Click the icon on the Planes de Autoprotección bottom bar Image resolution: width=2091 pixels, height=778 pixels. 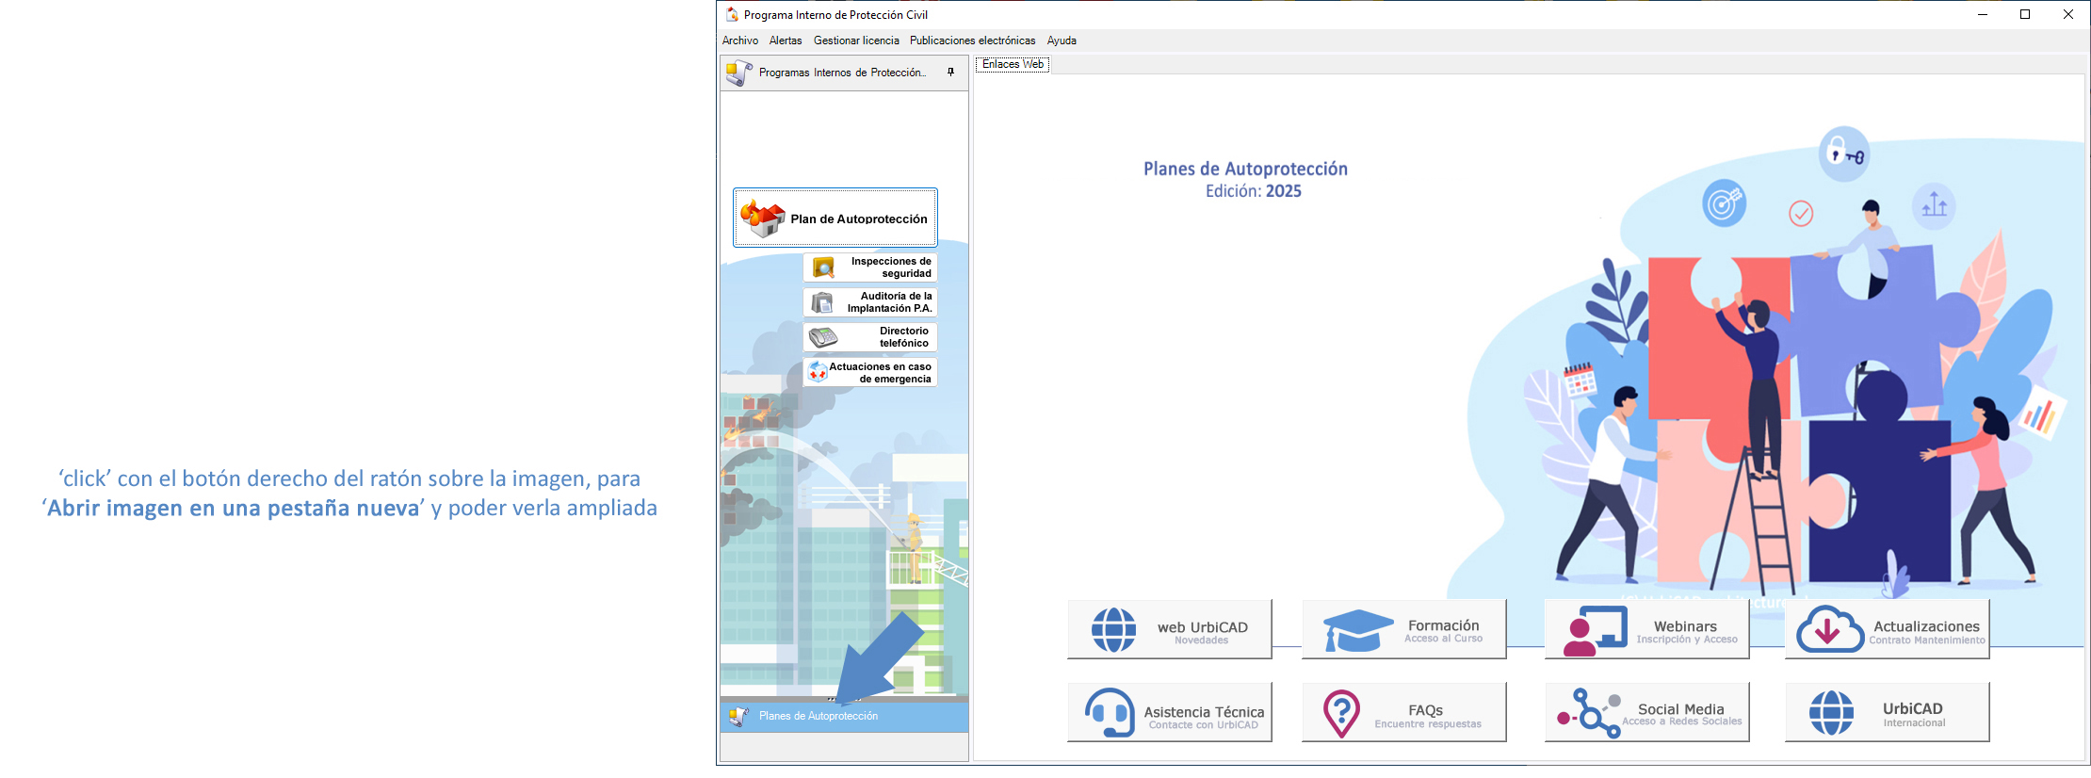click(738, 717)
